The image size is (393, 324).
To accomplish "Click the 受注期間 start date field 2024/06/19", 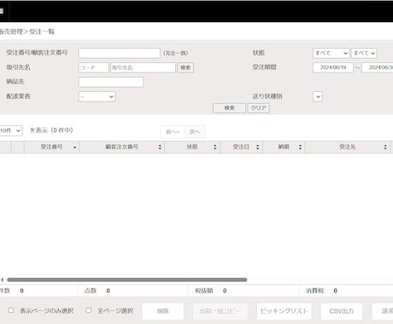I will [x=333, y=67].
